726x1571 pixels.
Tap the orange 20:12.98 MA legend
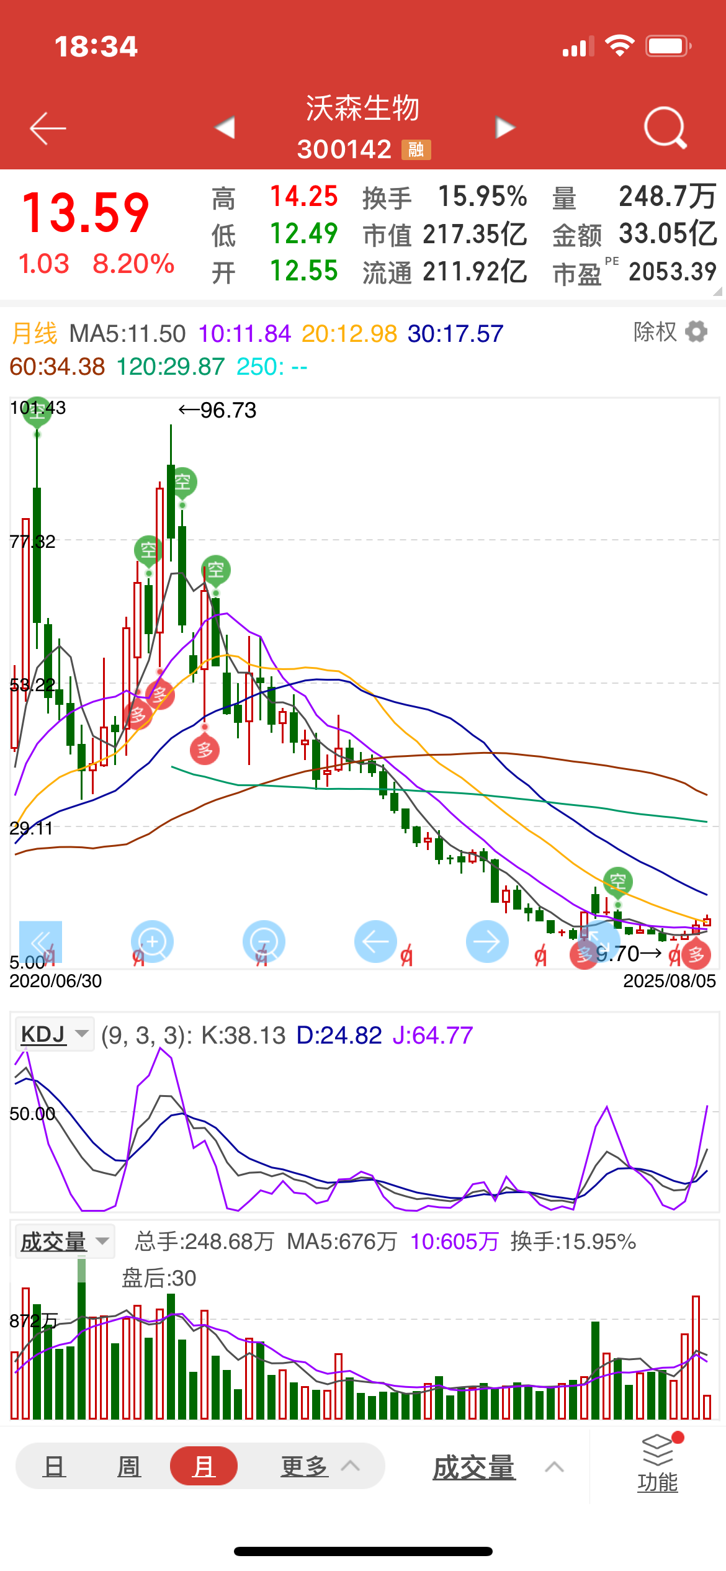(x=349, y=334)
